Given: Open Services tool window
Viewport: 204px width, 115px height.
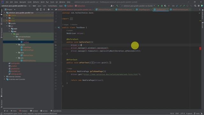Looking at the screenshot, I should tap(44, 111).
